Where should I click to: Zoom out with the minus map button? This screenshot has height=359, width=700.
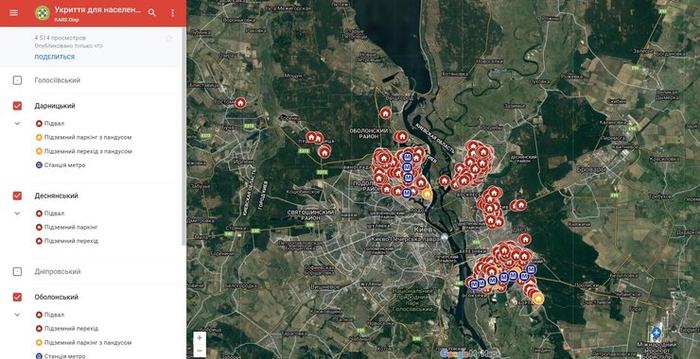coord(199,351)
